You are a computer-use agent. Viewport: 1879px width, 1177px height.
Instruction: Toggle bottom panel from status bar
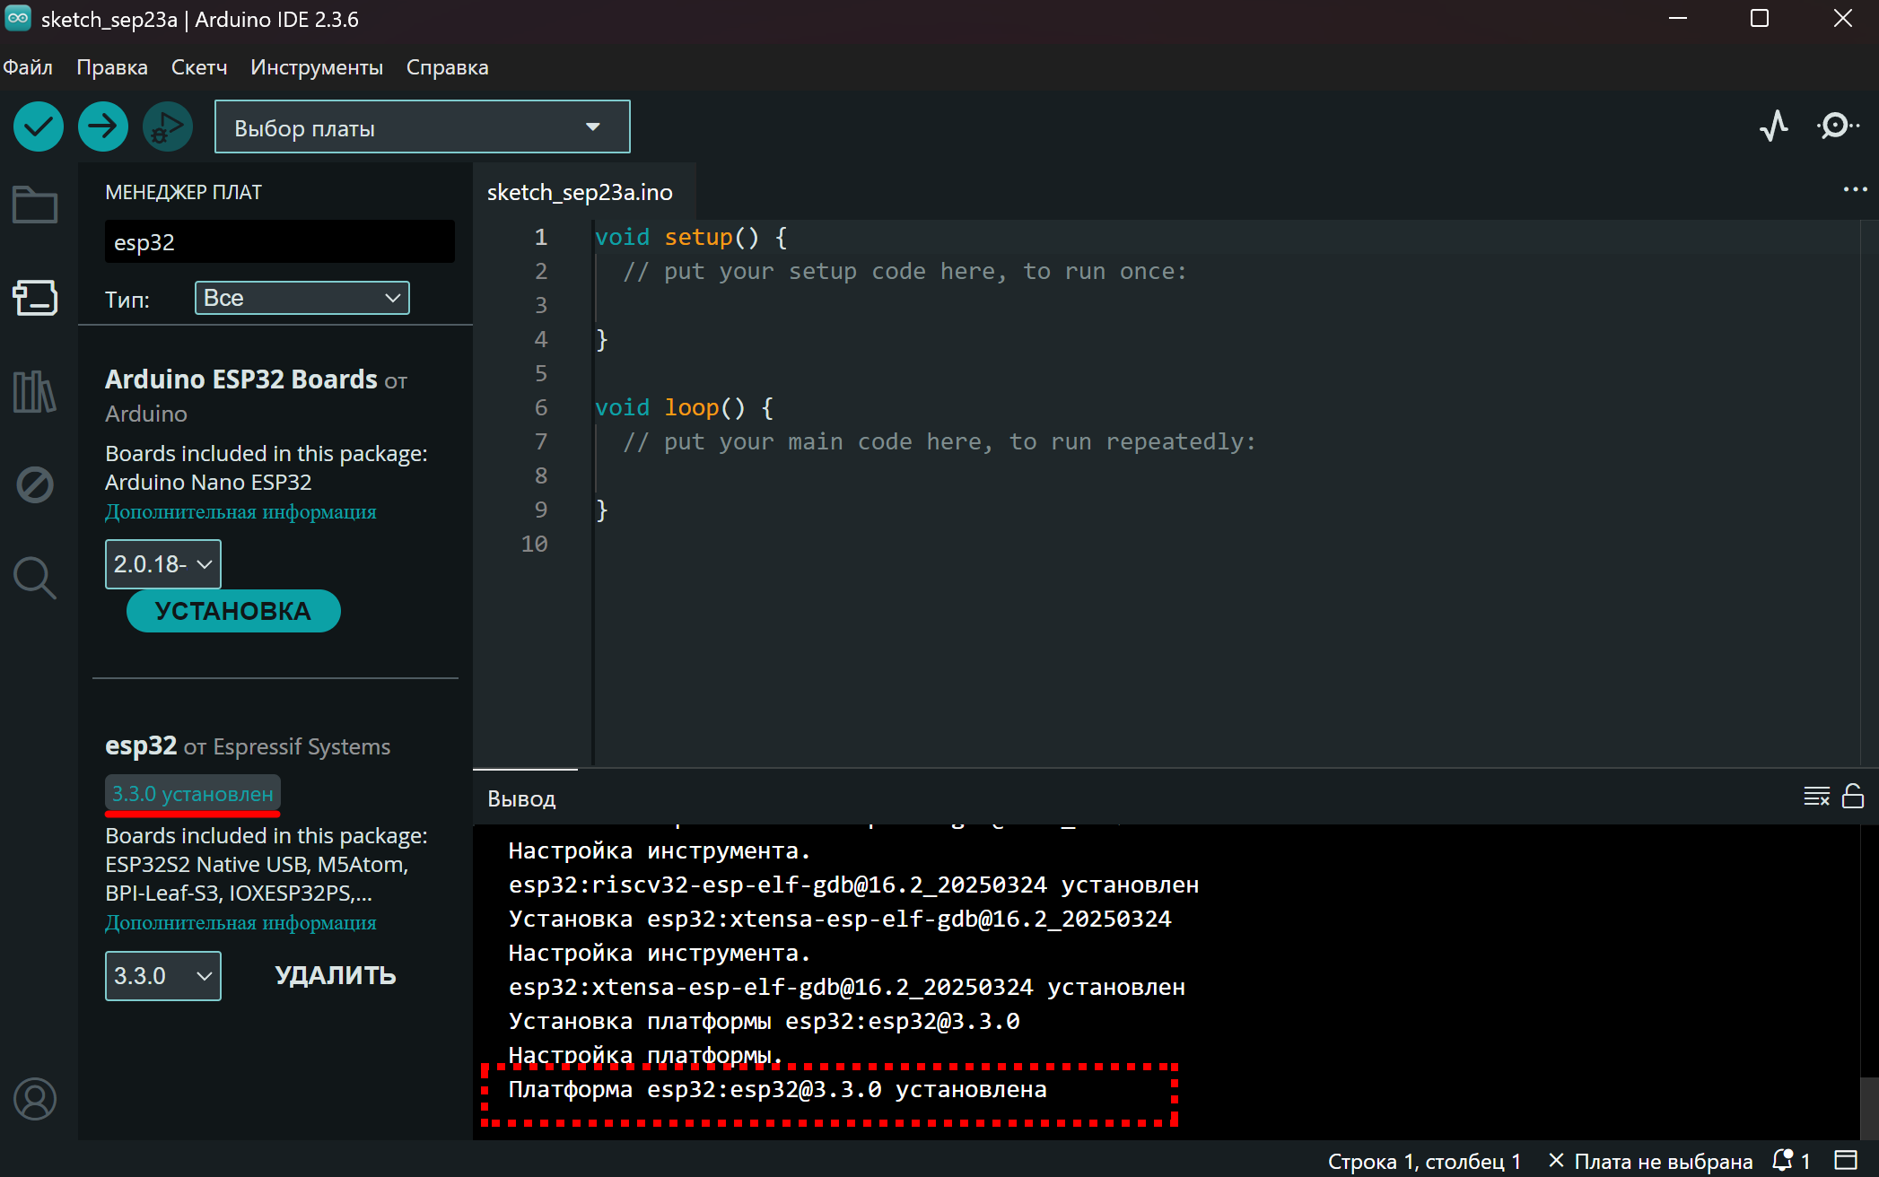[x=1846, y=1160]
